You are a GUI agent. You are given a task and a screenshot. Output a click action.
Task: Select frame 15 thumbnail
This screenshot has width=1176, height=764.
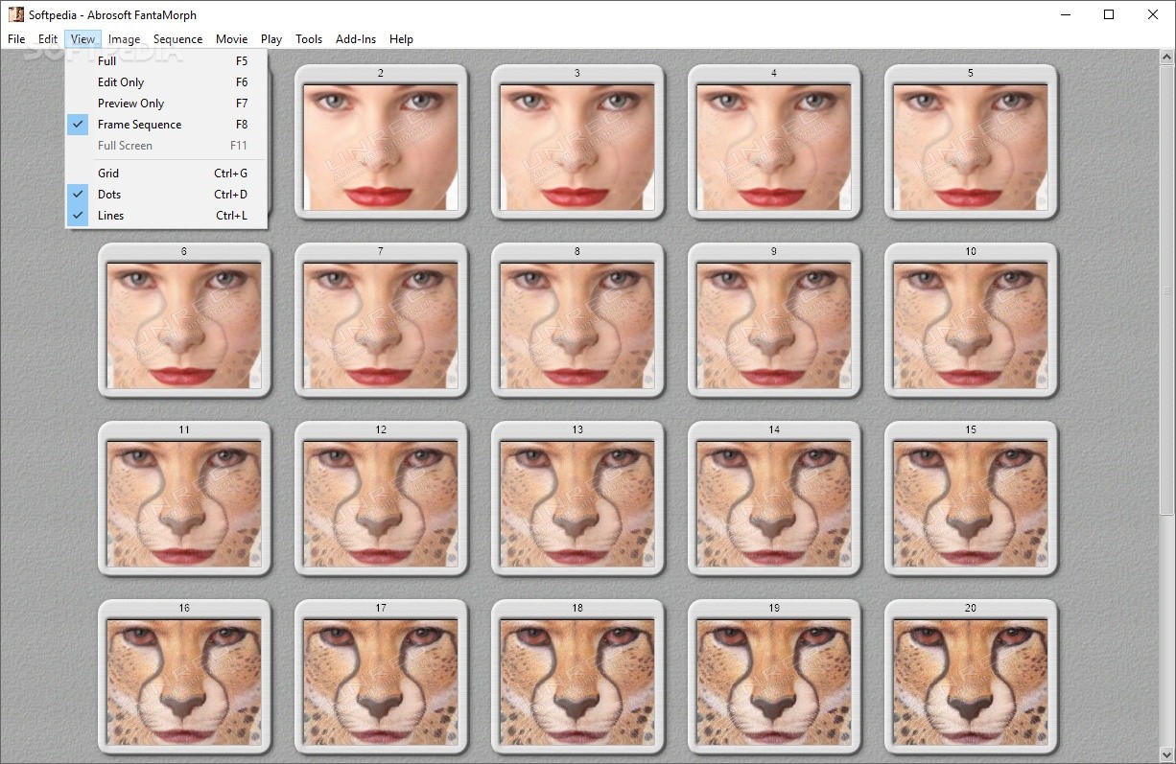971,498
